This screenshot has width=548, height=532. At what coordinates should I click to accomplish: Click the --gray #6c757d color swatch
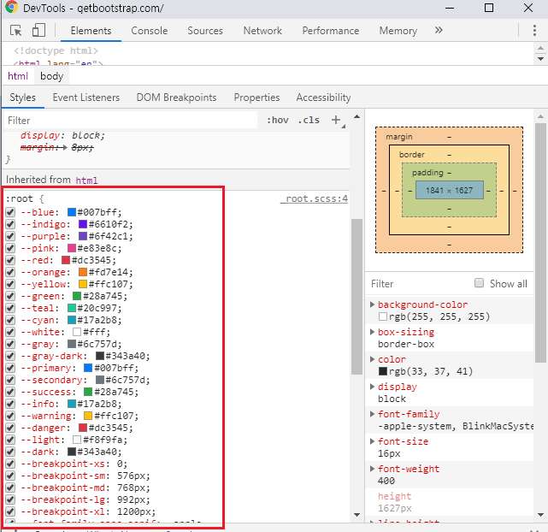tap(72, 344)
